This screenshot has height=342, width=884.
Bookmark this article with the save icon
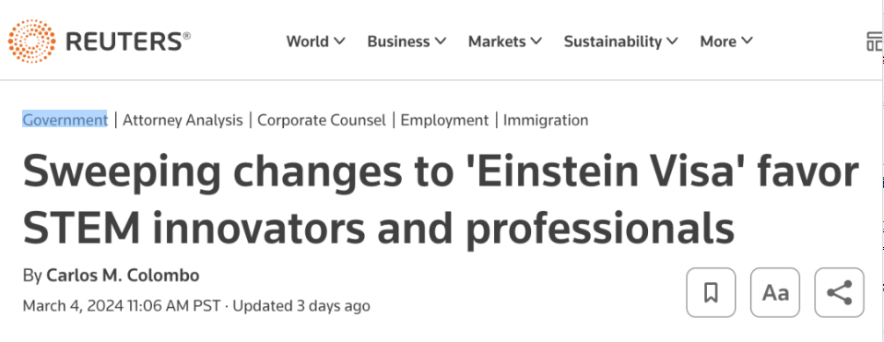[711, 292]
